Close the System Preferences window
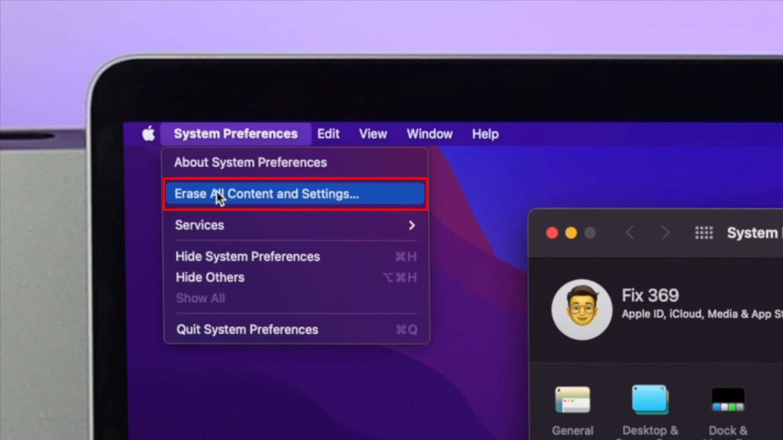Viewport: 783px width, 440px height. [552, 233]
